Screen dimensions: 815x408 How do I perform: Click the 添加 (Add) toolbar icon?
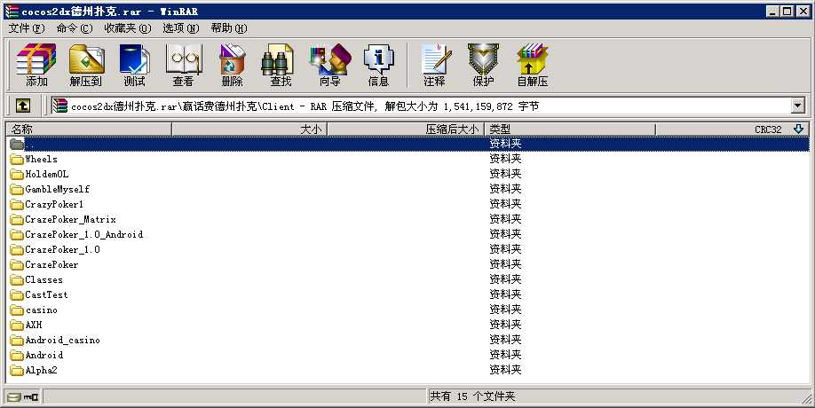click(x=36, y=66)
